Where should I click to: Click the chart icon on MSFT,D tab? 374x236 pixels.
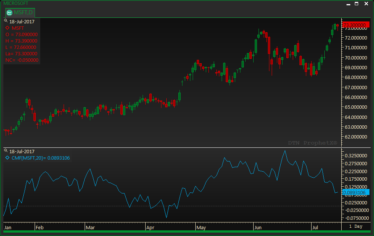[x=9, y=13]
